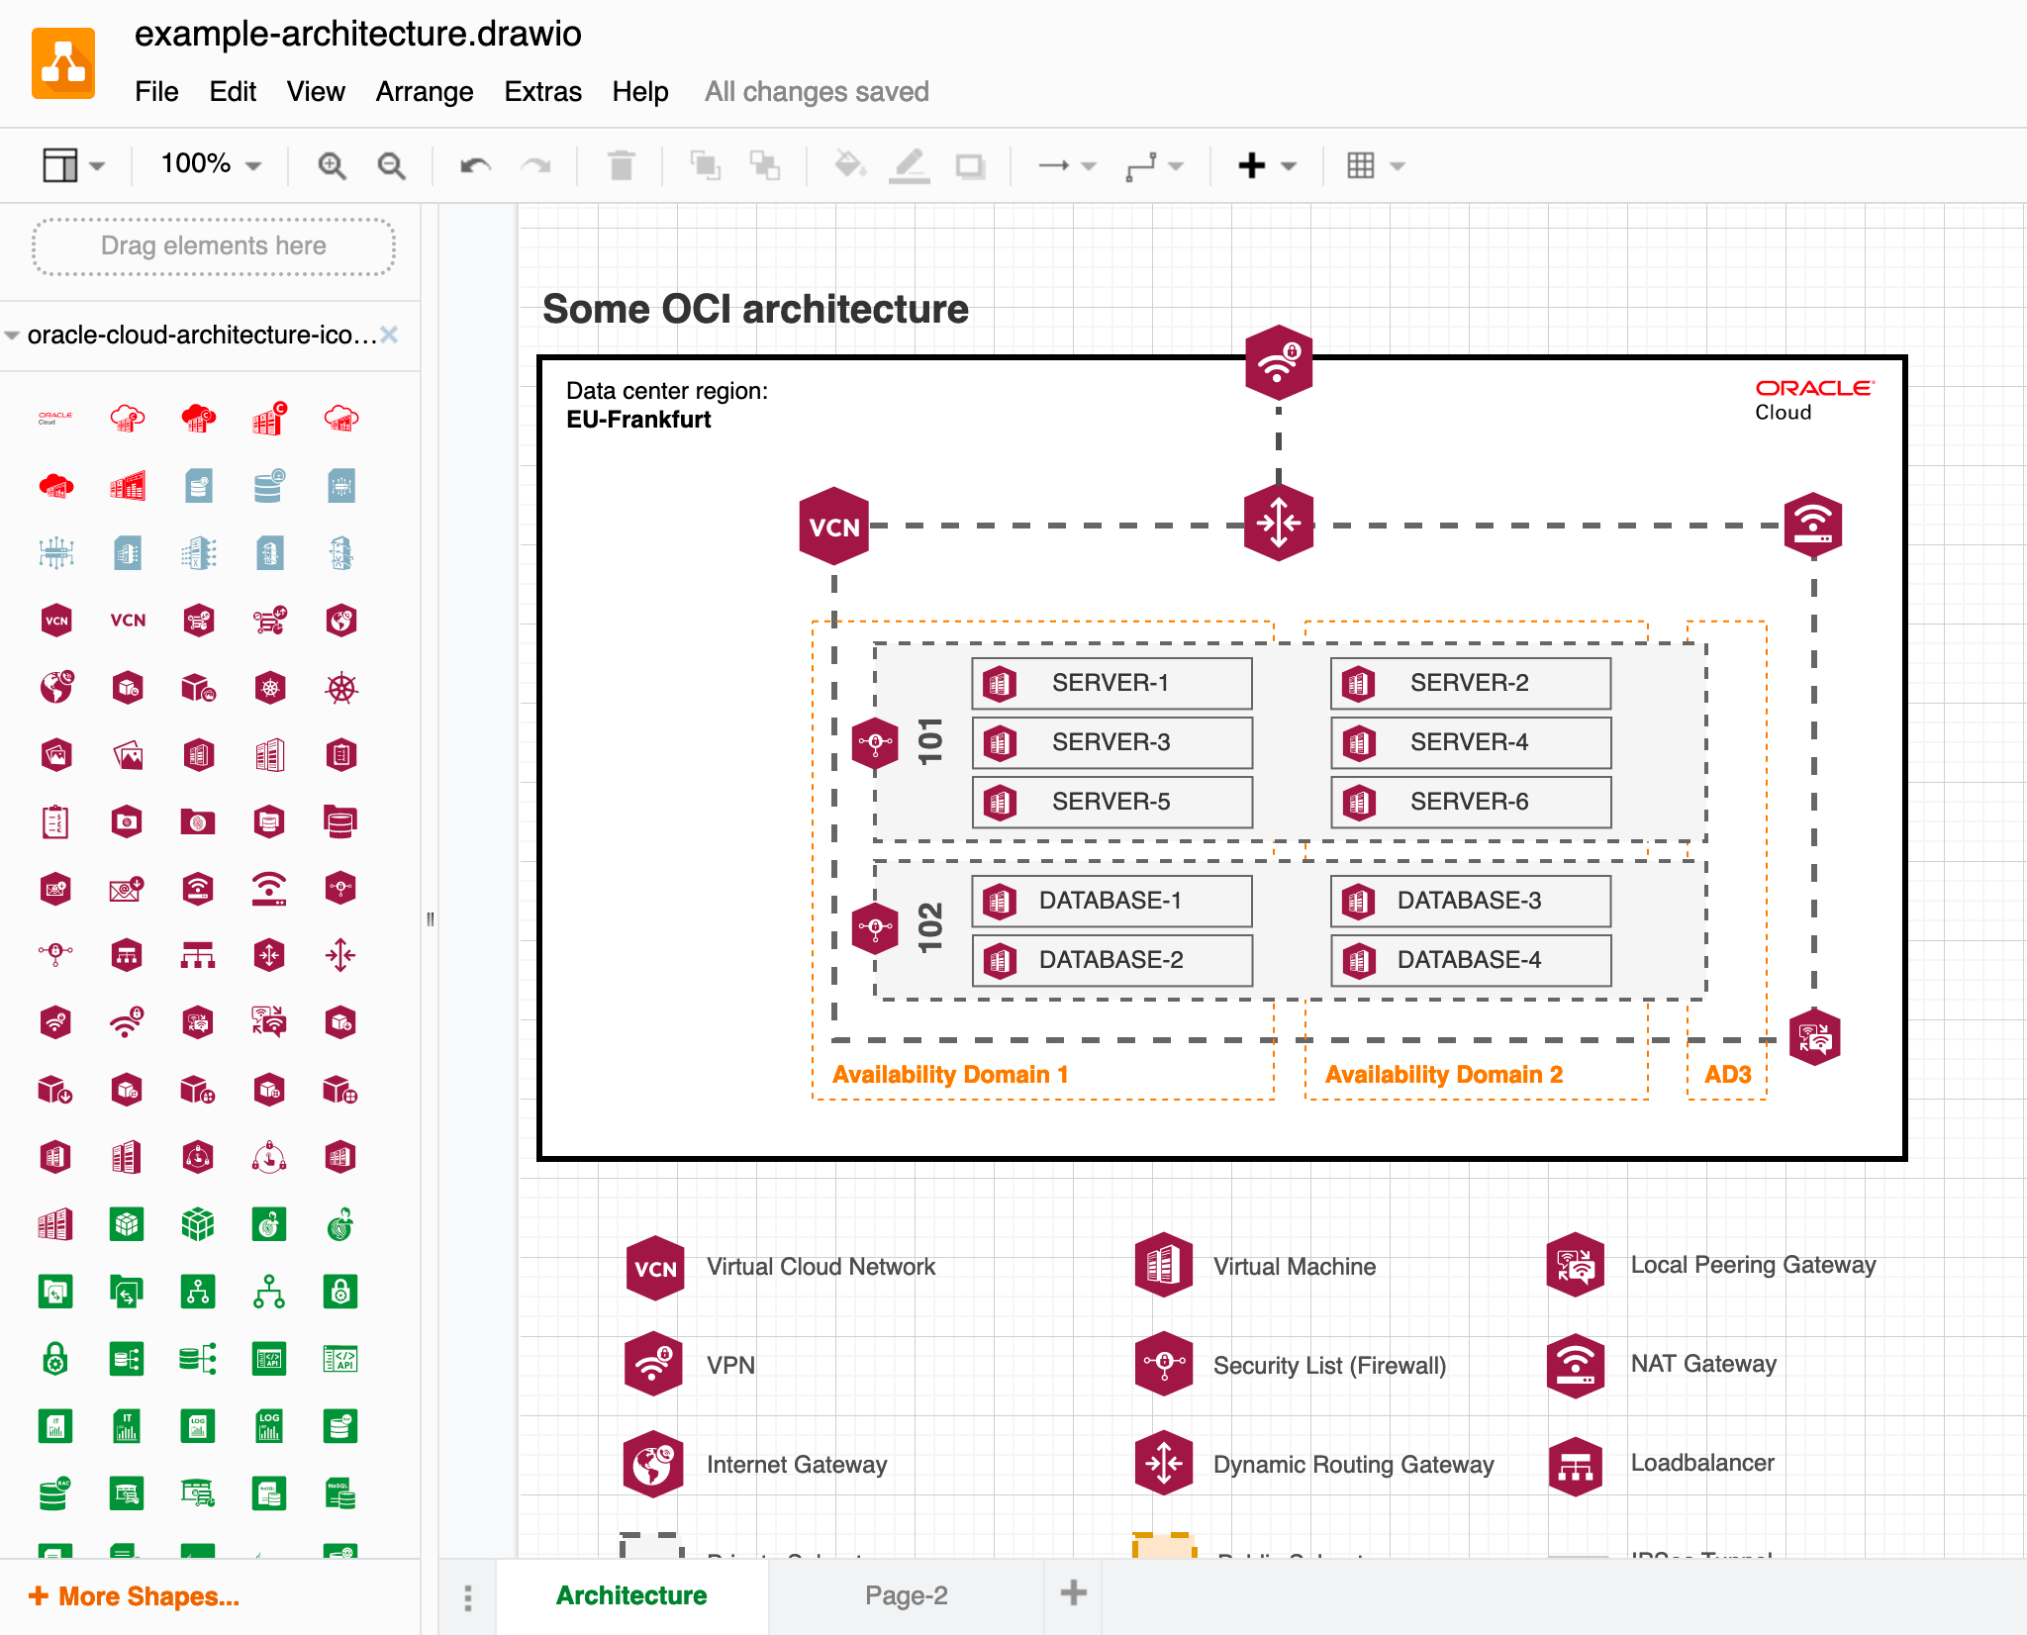Image resolution: width=2027 pixels, height=1635 pixels.
Task: Switch to the Page-2 tab
Action: coord(906,1595)
